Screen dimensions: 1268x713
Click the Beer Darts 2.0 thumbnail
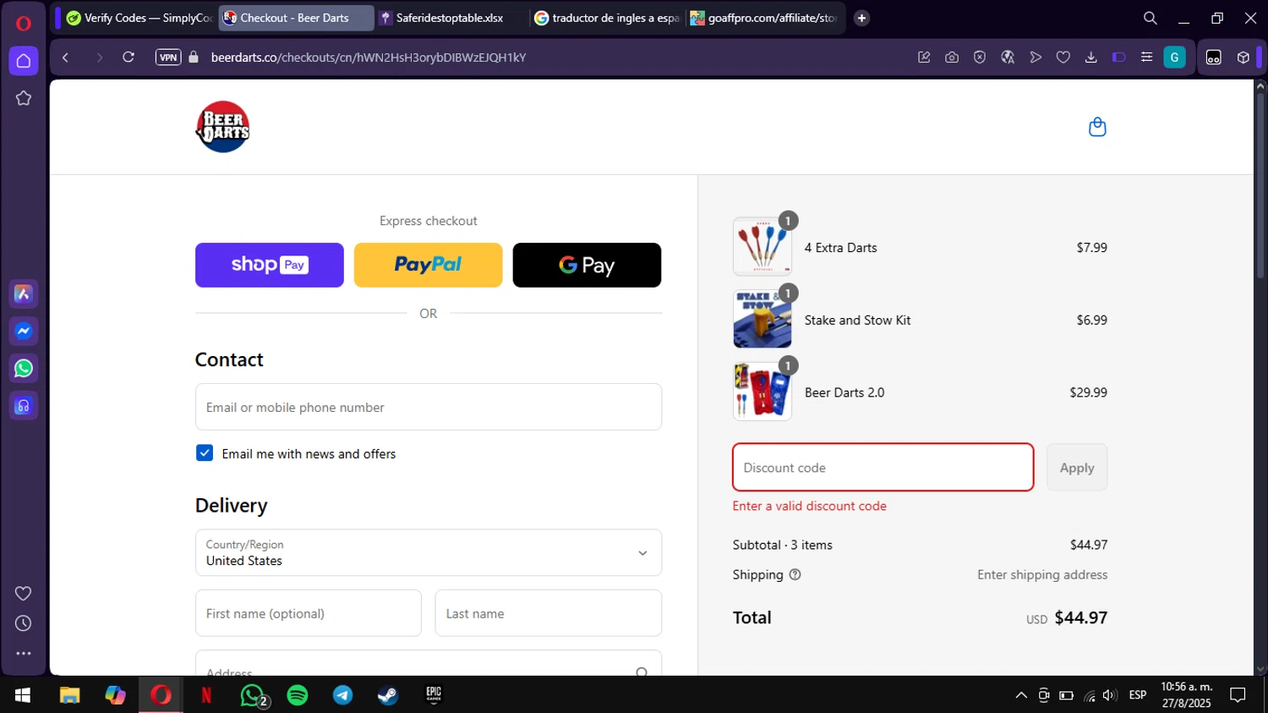click(762, 392)
